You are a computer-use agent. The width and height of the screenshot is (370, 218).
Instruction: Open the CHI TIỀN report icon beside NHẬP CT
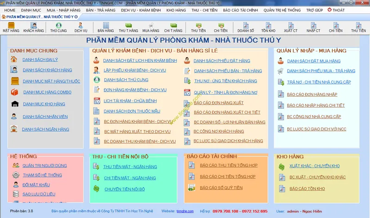coord(336,28)
